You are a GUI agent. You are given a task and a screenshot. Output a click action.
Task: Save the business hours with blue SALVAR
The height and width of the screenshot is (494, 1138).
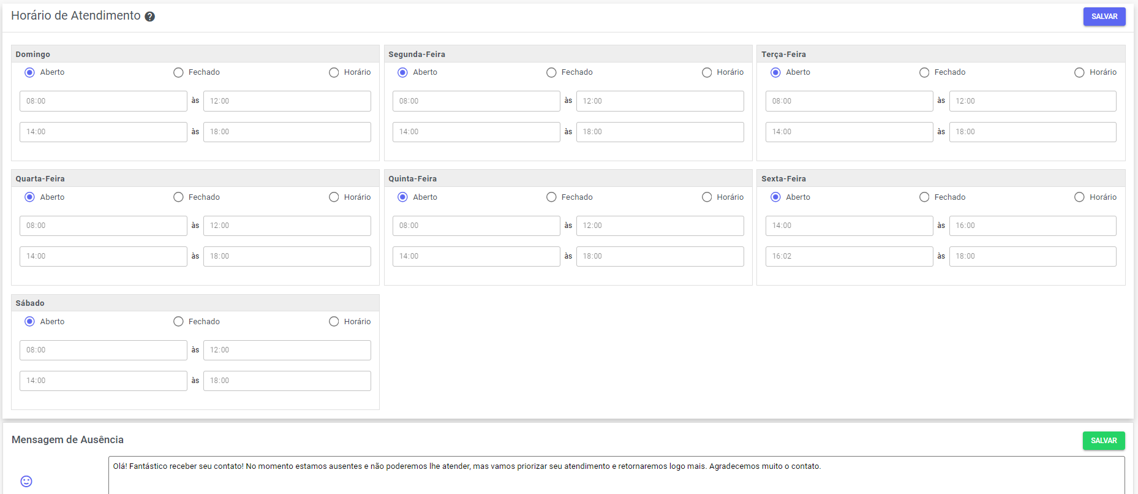click(1104, 17)
